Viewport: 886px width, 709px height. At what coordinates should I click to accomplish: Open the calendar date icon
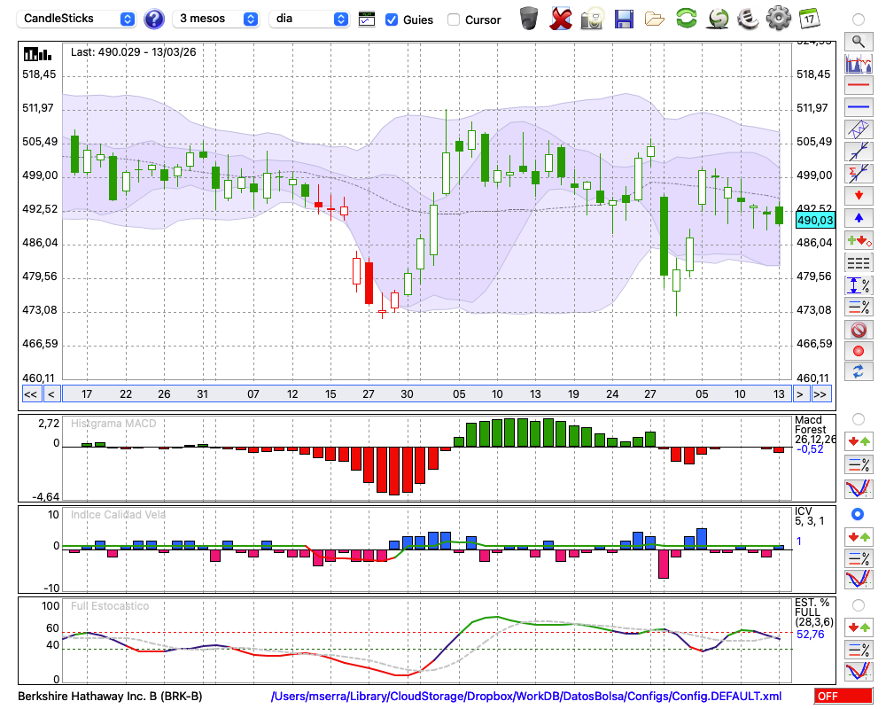pyautogui.click(x=808, y=18)
